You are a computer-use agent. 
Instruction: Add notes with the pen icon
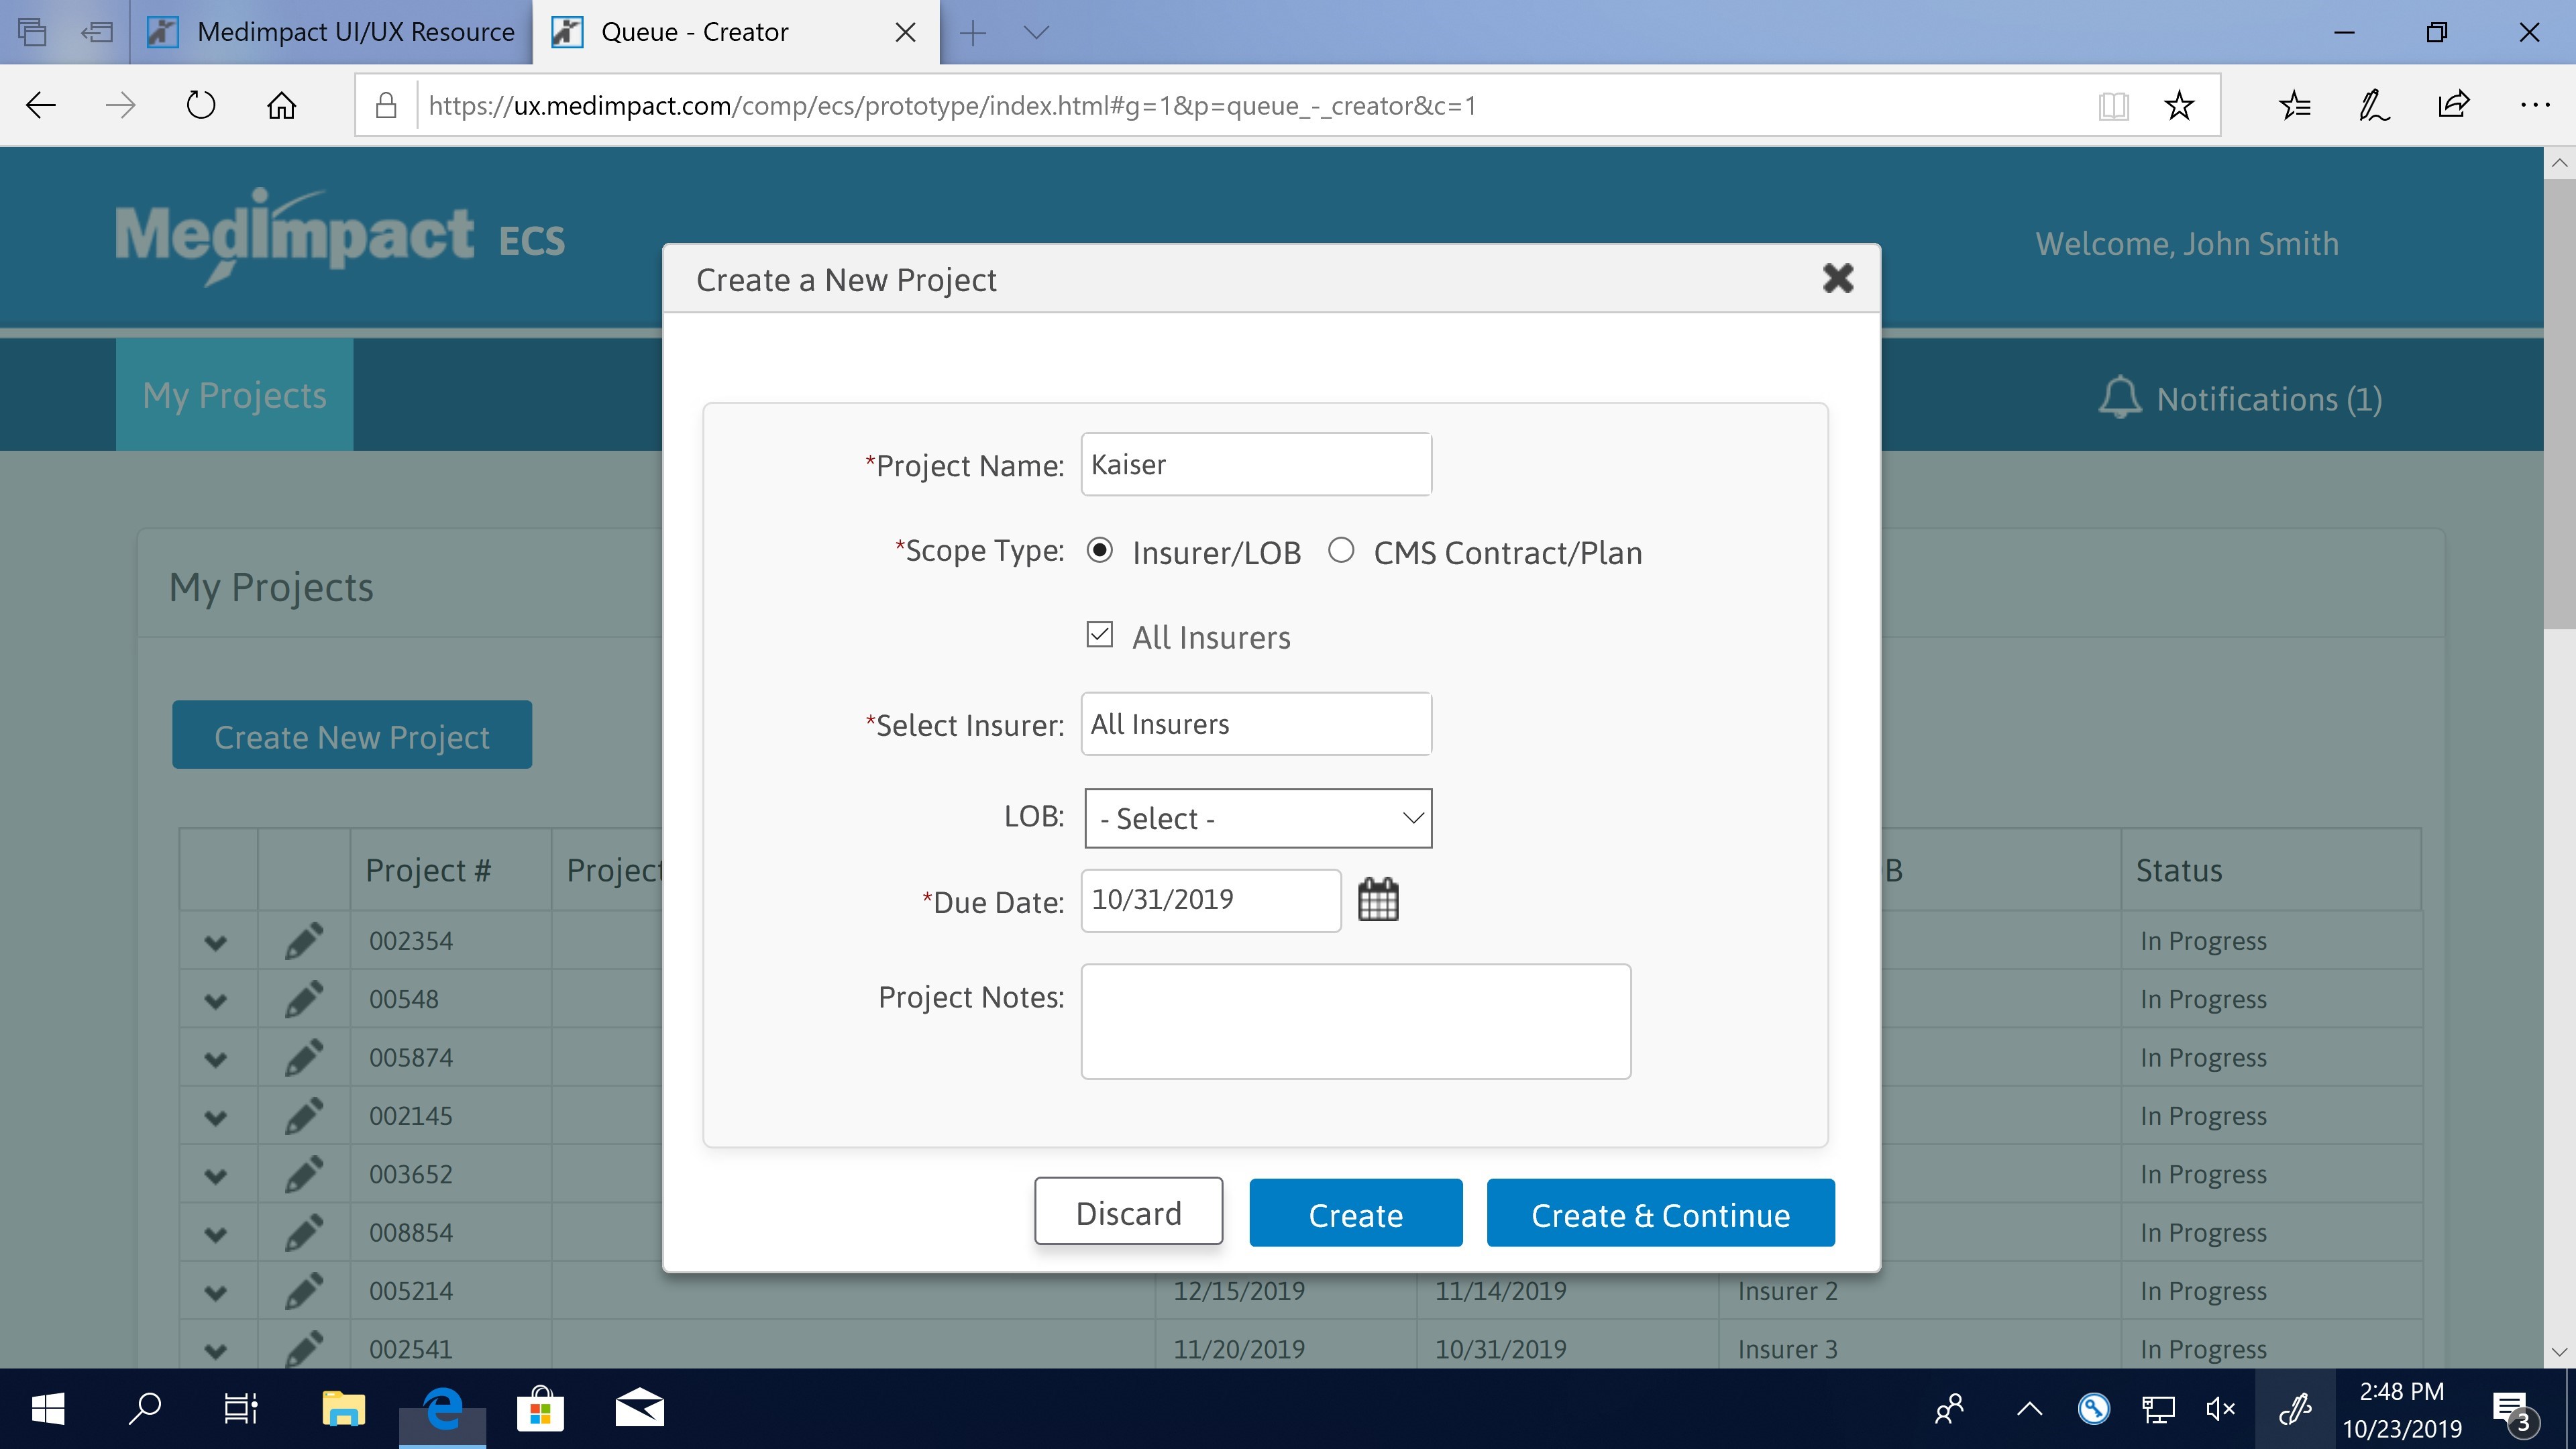[2374, 105]
